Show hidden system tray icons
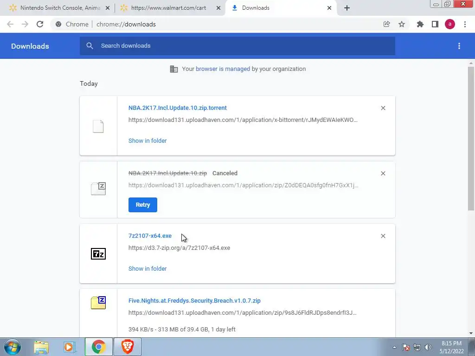 (394, 347)
